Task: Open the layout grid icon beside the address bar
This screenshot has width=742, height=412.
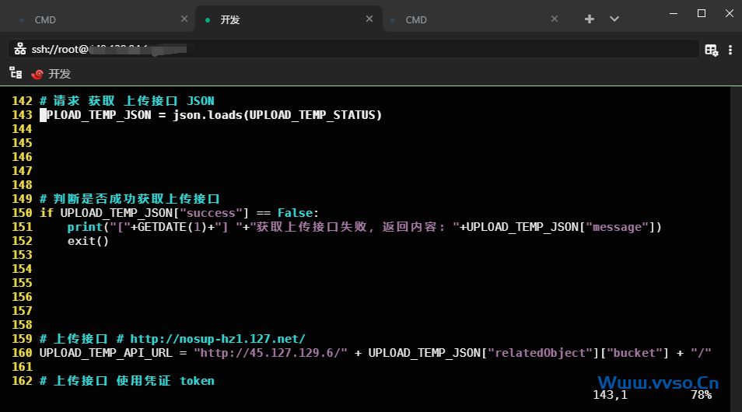Action: 711,49
